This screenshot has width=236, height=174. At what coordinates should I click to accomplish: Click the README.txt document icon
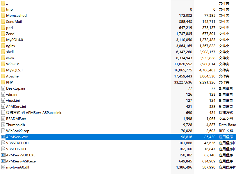tap(3, 119)
